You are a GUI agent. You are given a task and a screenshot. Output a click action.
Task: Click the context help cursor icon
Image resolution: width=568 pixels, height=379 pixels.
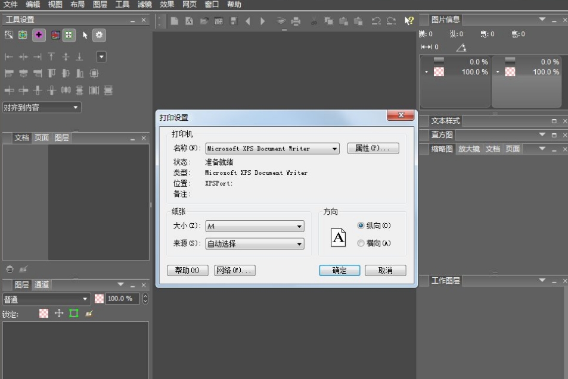pyautogui.click(x=409, y=21)
